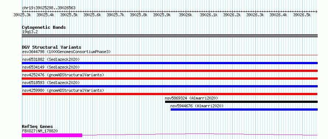Select the thin red esv3644798 variant line
The width and height of the screenshot is (328, 139).
[170, 55]
